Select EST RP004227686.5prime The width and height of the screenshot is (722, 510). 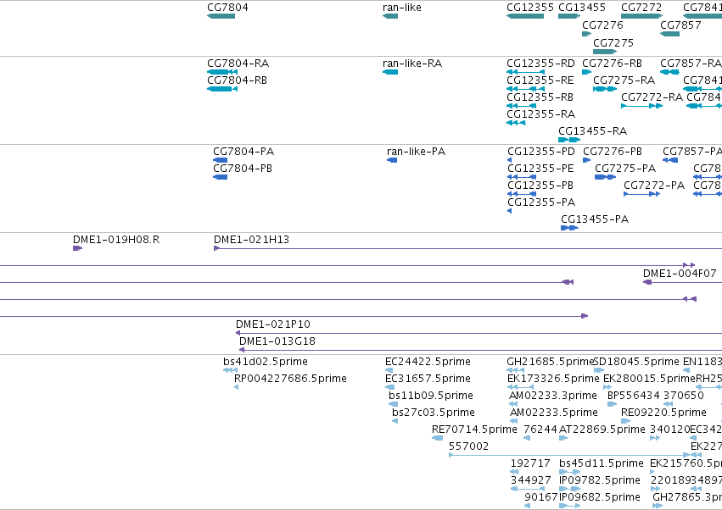click(x=236, y=387)
